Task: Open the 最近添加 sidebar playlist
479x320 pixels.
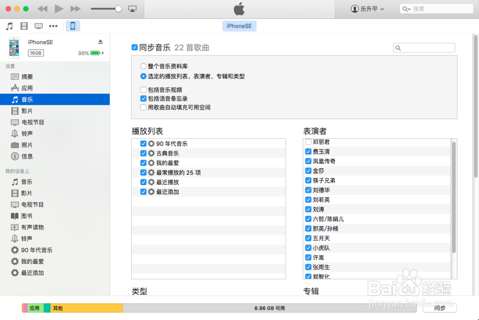Action: 55,273
